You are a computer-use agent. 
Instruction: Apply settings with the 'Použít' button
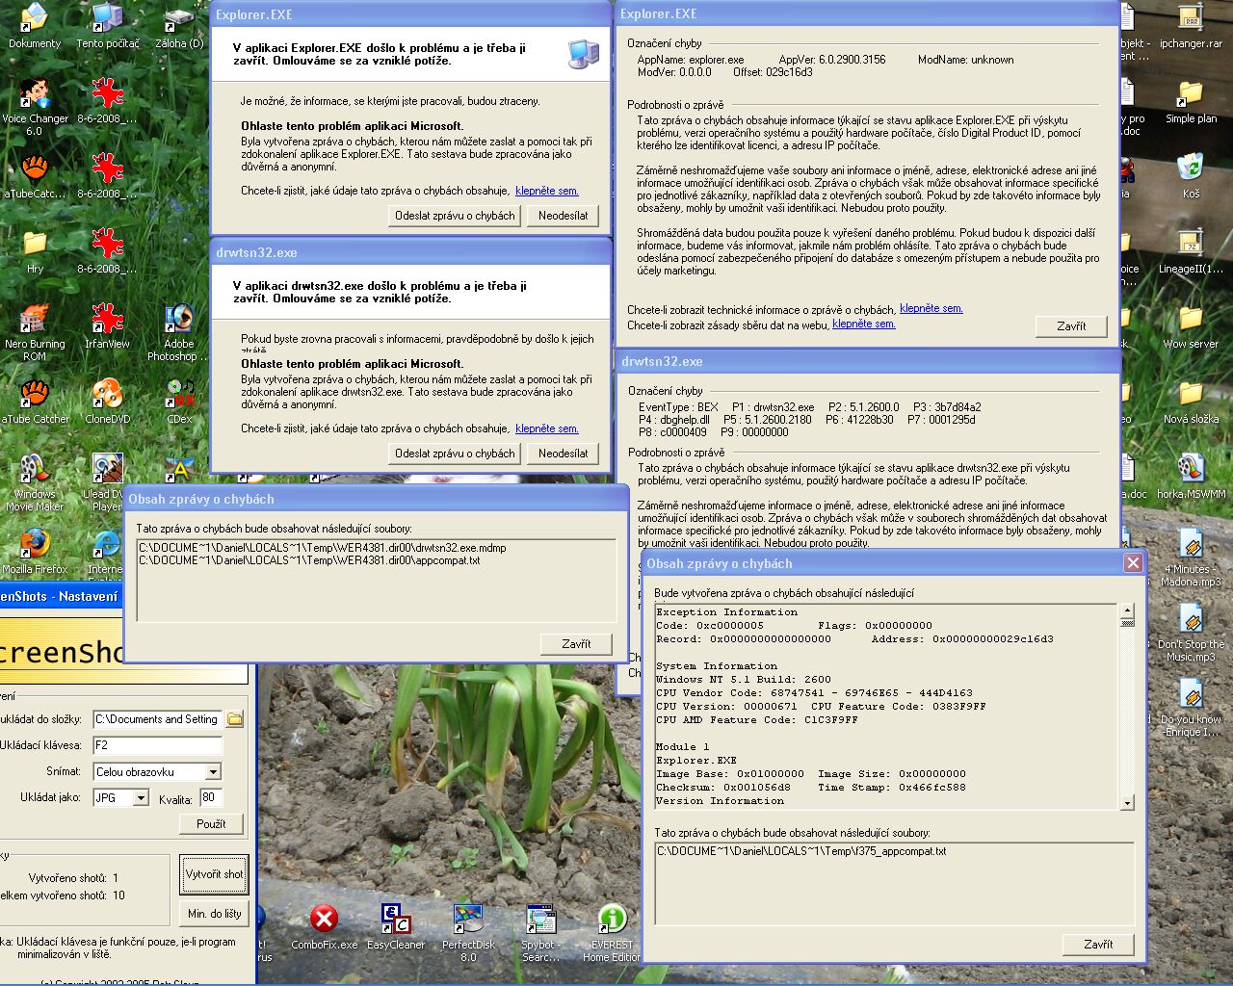(x=211, y=824)
